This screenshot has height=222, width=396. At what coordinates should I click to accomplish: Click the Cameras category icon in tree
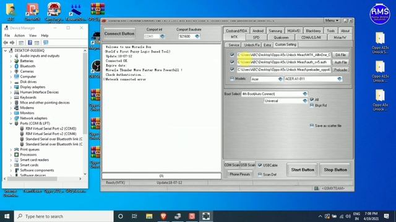tap(17, 72)
